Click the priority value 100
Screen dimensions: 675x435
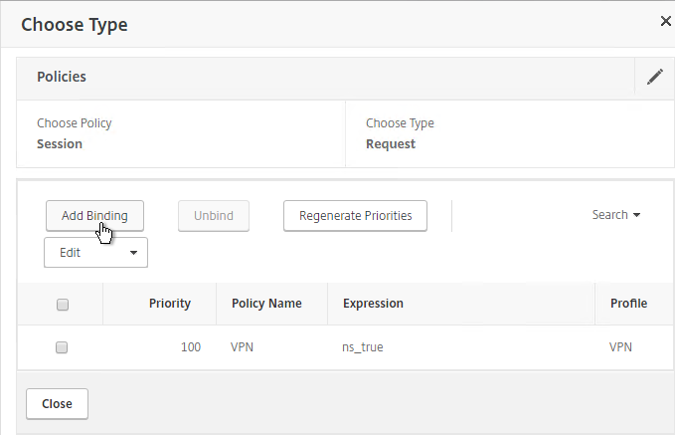pos(191,347)
